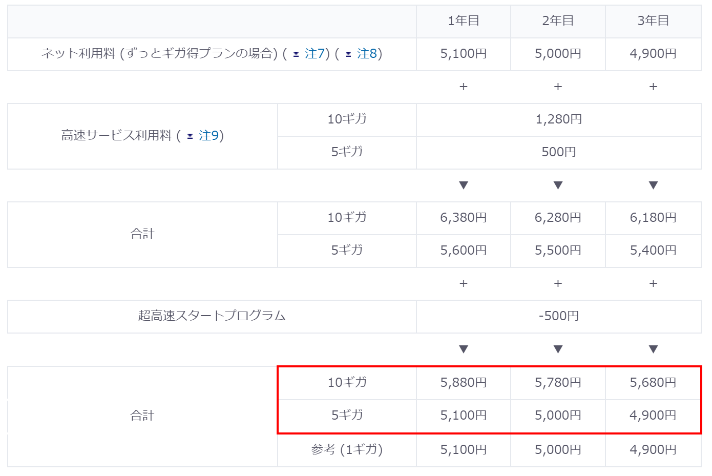This screenshot has width=712, height=476.
Task: Click the 1,280円 high-speed service fee
Action: pyautogui.click(x=558, y=119)
